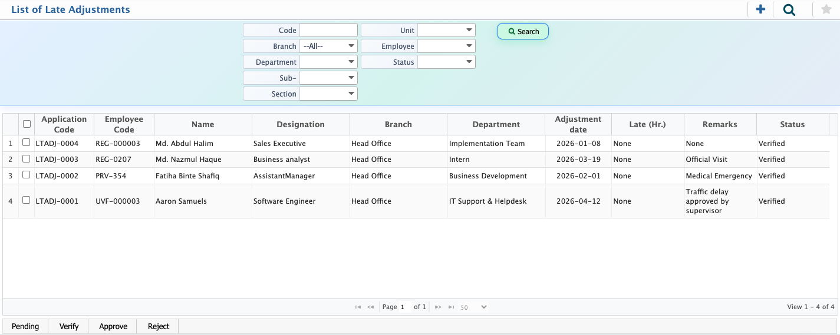Click designation Sales Executive
840x335 pixels.
coord(279,144)
